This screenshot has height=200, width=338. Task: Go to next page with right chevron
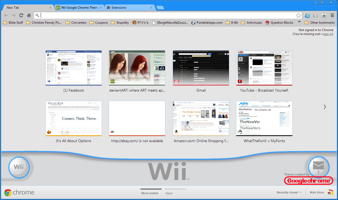pos(325,107)
